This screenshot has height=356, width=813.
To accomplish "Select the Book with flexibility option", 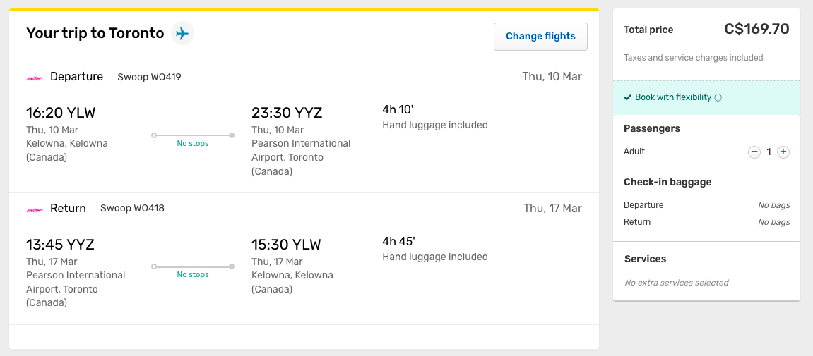I will click(673, 97).
